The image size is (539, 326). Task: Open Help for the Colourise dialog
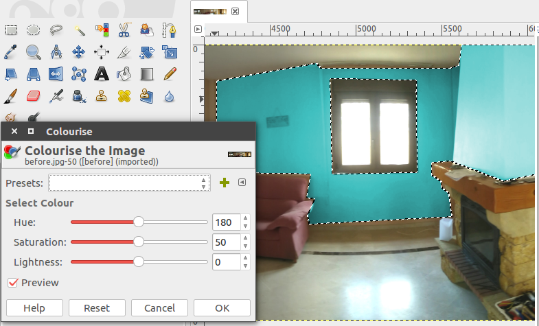[x=34, y=307]
